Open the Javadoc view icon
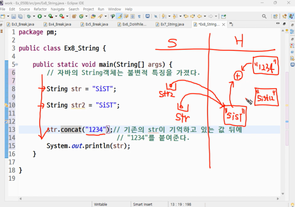Screen dimensions: 295x207 point(292,52)
